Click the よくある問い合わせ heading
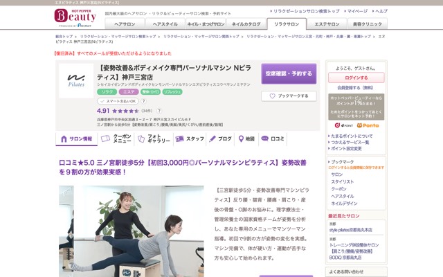Viewport: 443px width, 277px height. (346, 272)
